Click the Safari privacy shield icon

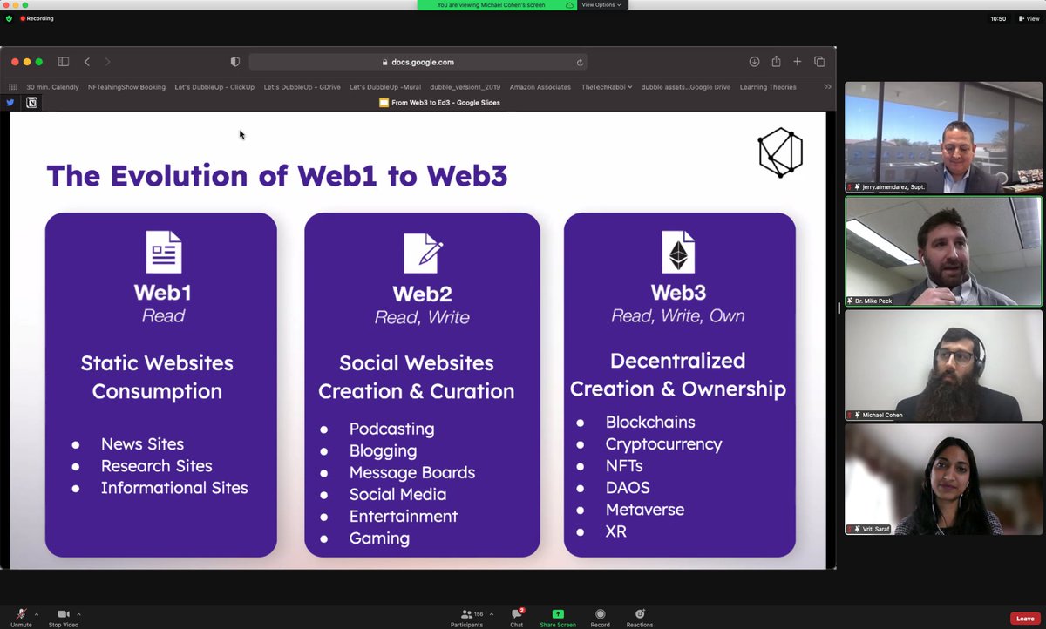pyautogui.click(x=234, y=62)
